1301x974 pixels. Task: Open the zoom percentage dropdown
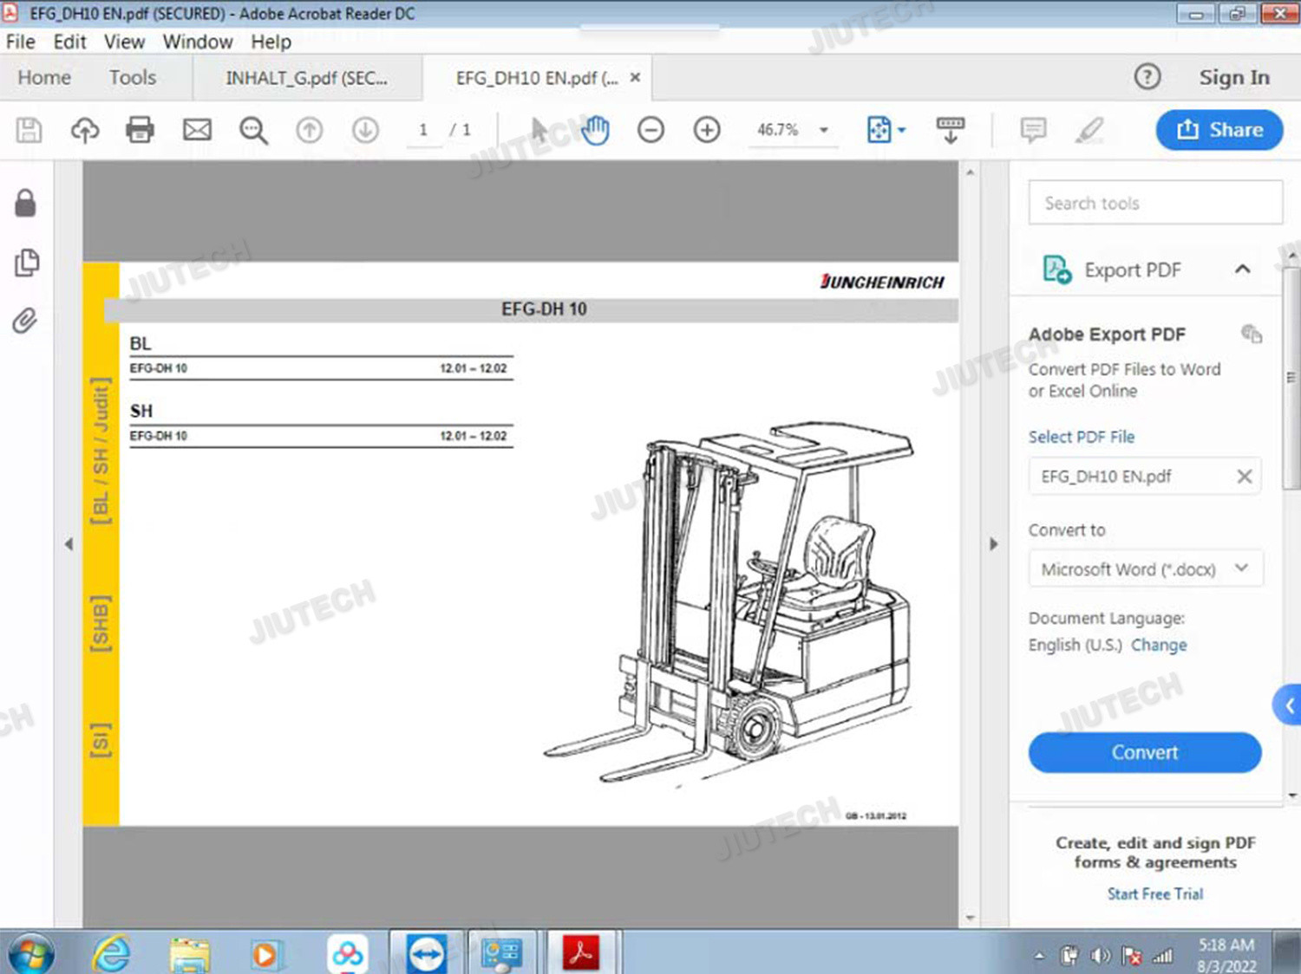click(x=823, y=130)
